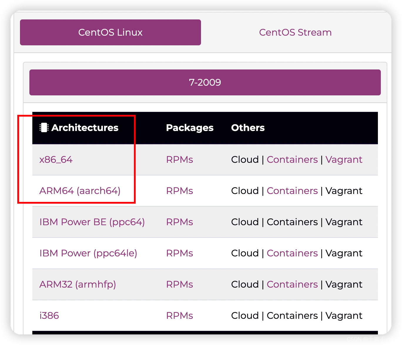This screenshot has width=402, height=345.
Task: Click Vagrant text in ARM64 row
Action: pyautogui.click(x=344, y=191)
